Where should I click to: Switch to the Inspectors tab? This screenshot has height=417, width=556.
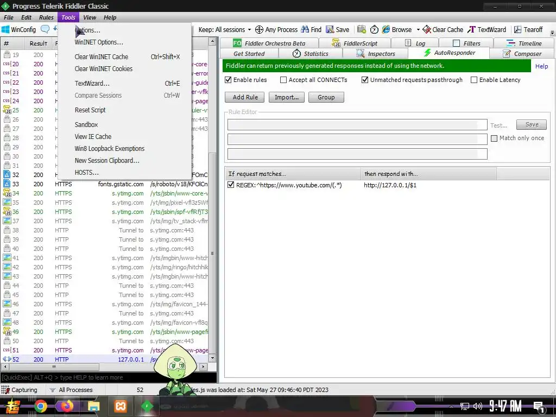click(x=376, y=54)
